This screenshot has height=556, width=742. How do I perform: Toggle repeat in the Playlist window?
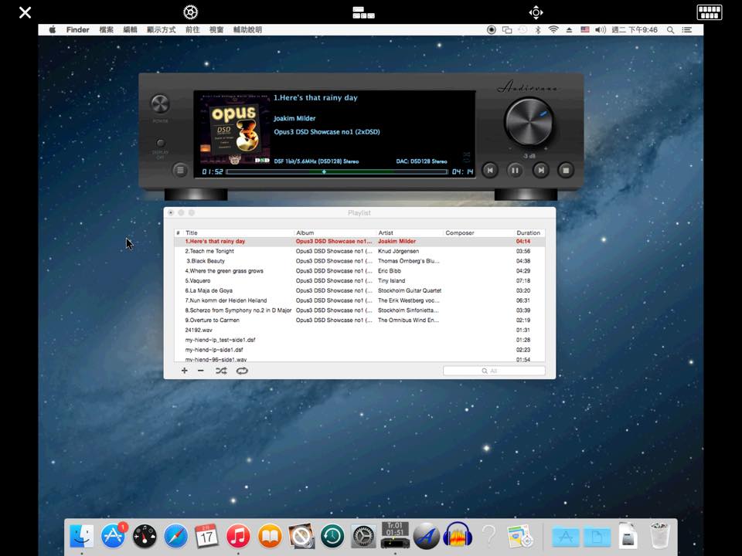pos(242,371)
